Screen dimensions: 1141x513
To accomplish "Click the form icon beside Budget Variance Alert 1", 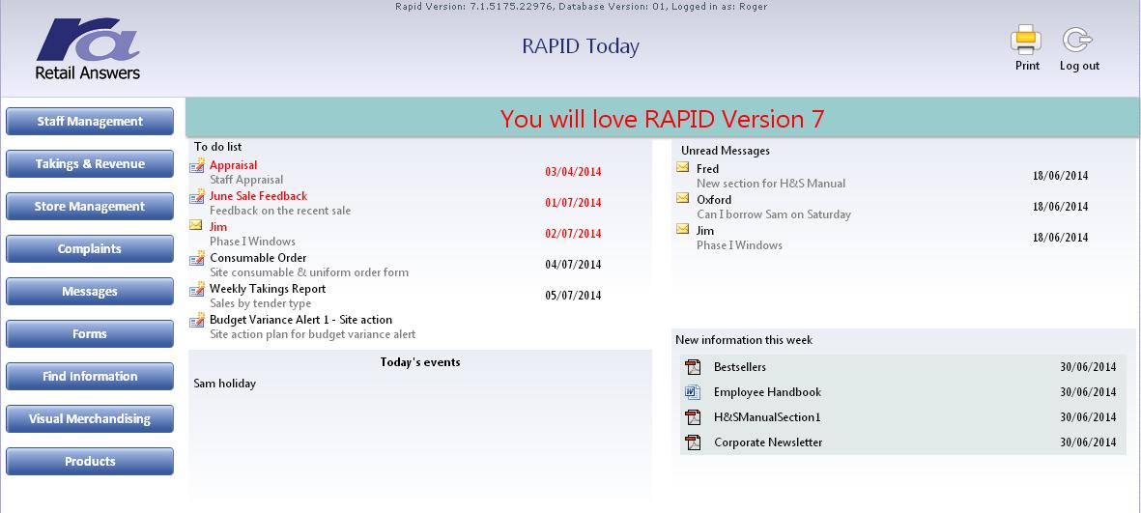I will tap(196, 320).
